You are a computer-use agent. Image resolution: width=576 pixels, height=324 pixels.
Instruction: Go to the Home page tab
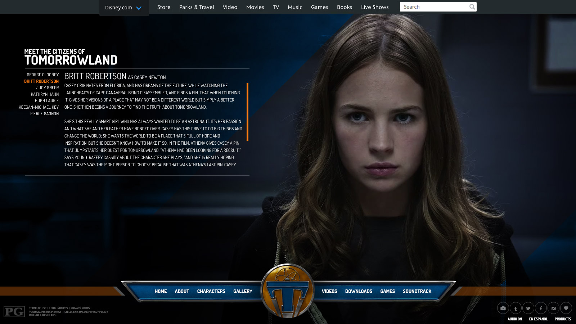point(161,291)
